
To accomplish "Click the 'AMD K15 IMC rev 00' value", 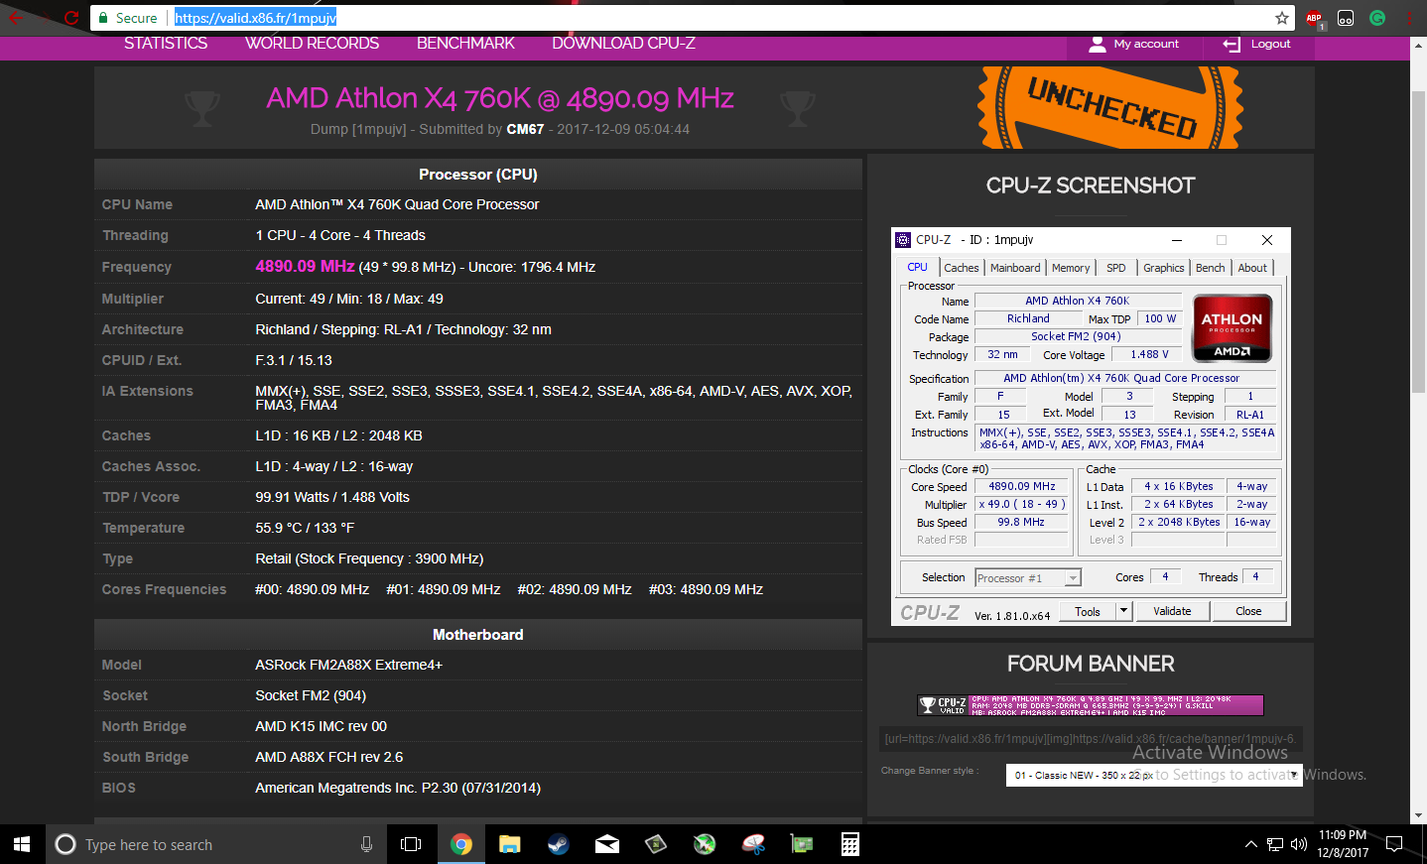I will click(321, 726).
